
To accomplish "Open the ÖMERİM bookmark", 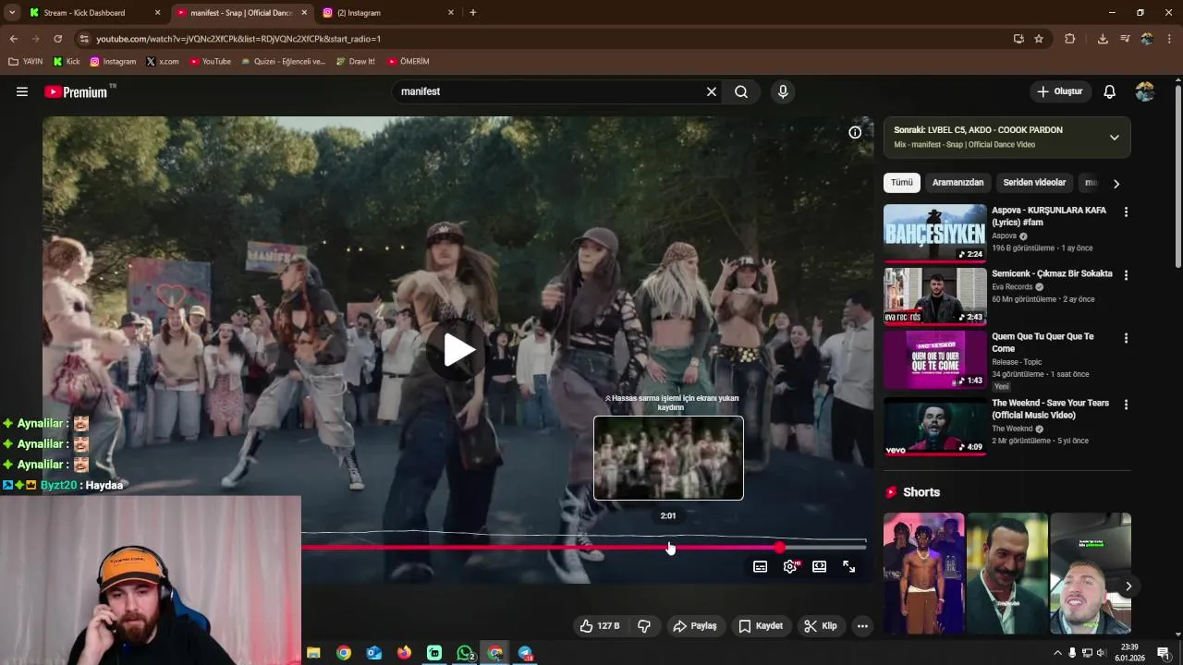I will point(409,62).
